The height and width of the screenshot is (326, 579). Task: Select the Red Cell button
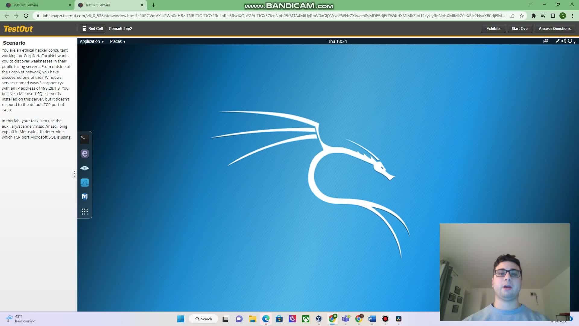93,28
